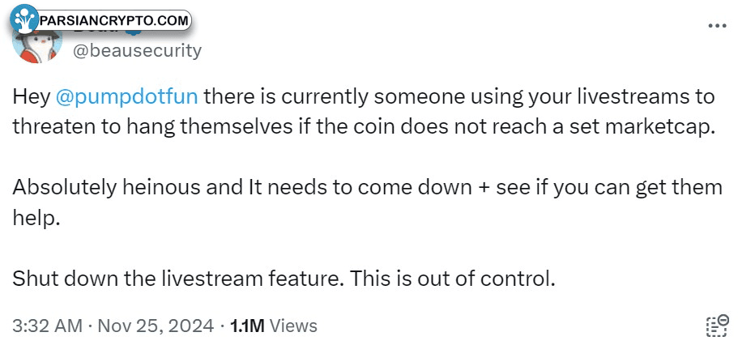This screenshot has height=345, width=738.
Task: Click the "This is out of control" sentence
Action: (x=453, y=279)
